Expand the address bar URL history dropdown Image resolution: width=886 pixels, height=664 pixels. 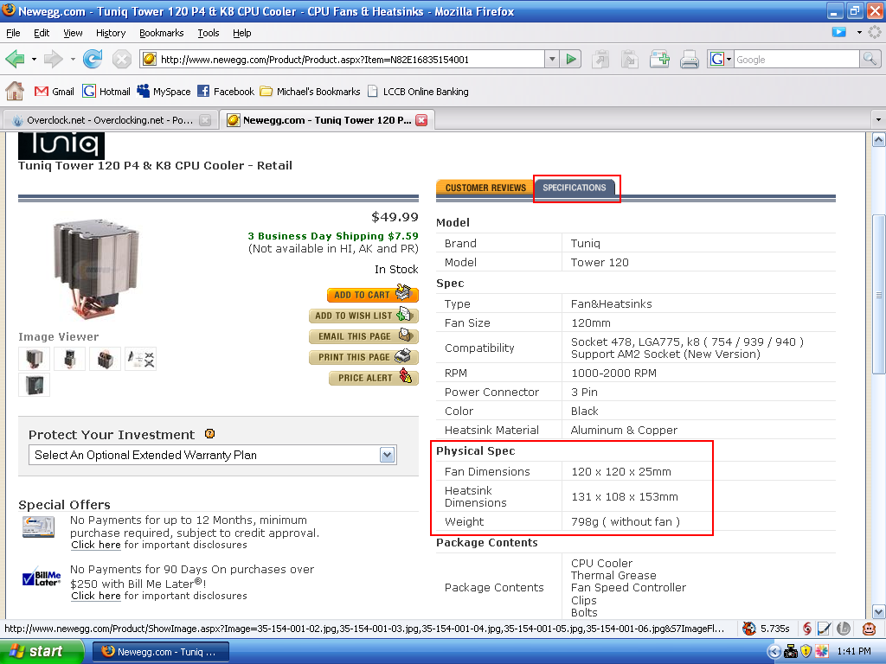pyautogui.click(x=552, y=60)
